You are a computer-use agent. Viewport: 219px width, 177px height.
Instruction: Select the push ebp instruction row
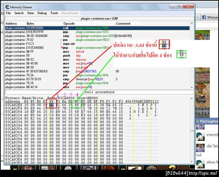97,55
